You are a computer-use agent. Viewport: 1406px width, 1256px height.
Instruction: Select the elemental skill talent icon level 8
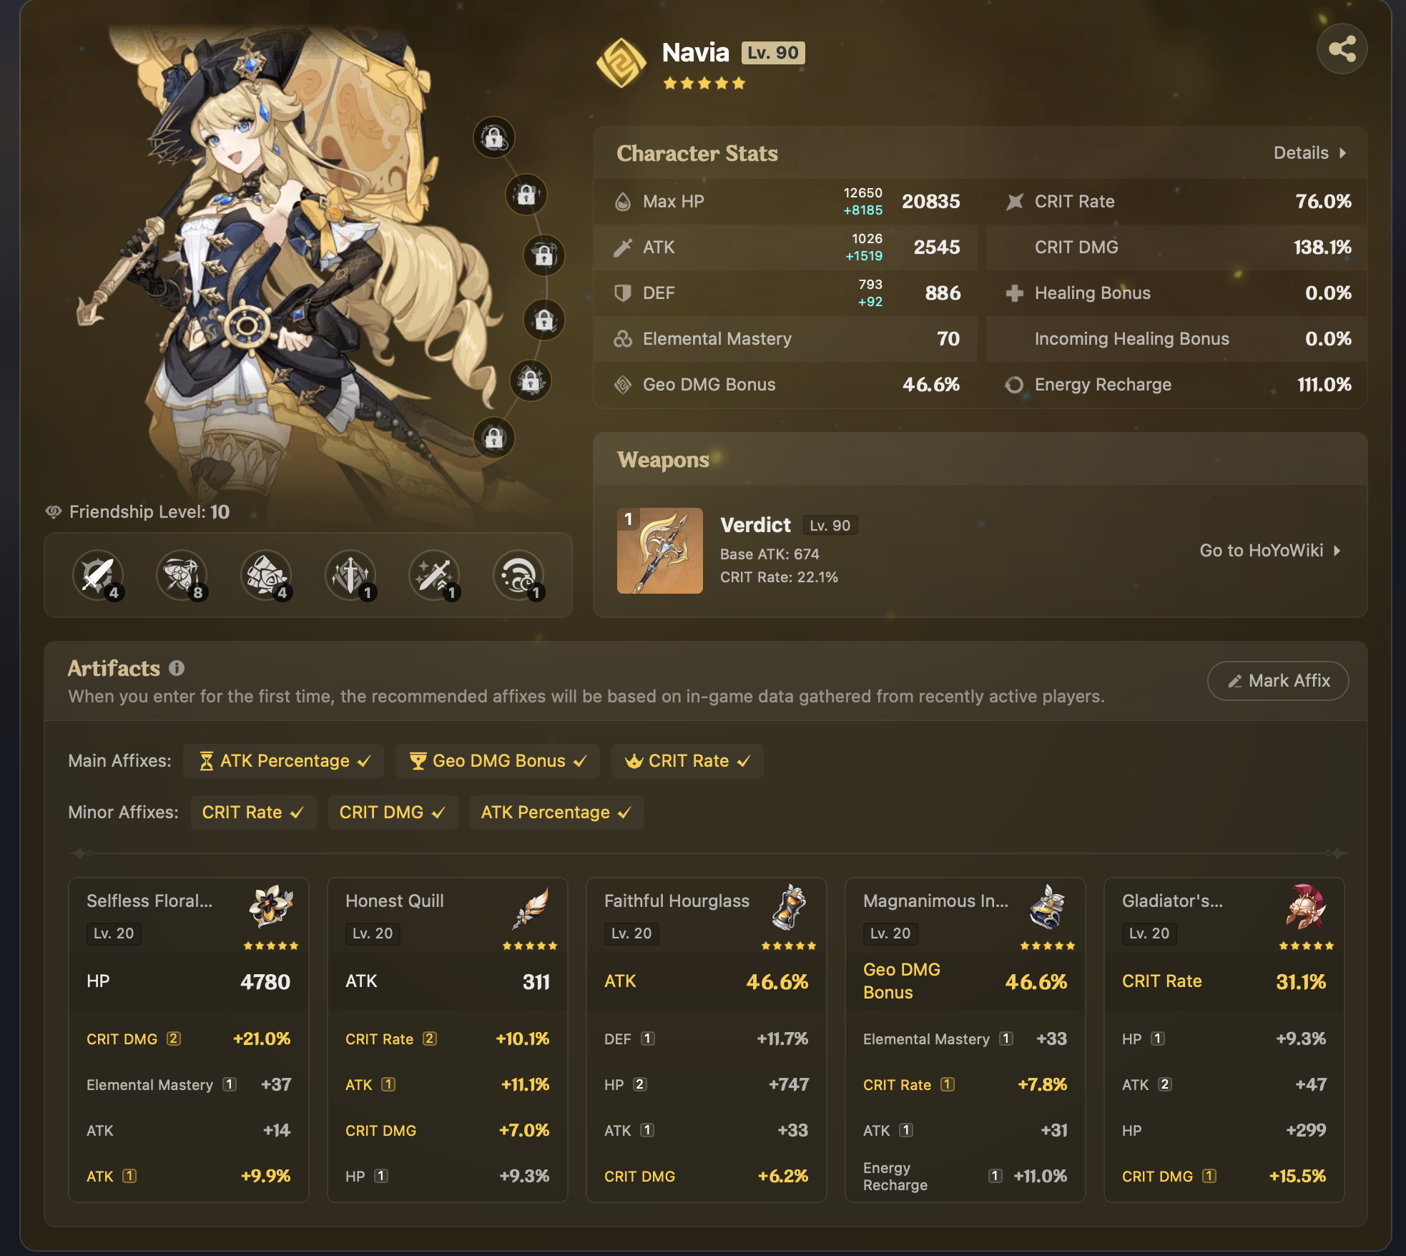coord(182,574)
